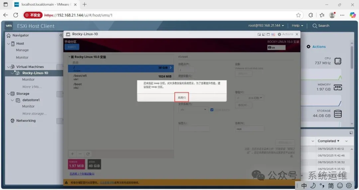Viewport: 359px width, 190px height.
Task: Click the keyboard layout flag icon in console
Action: [x=273, y=34]
